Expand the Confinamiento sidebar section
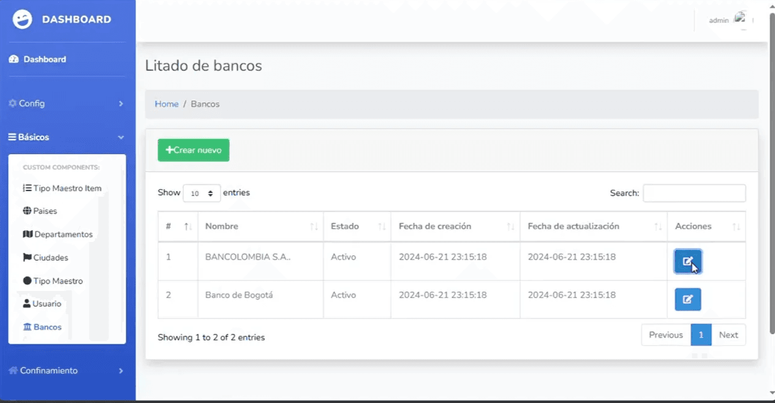 coord(66,371)
